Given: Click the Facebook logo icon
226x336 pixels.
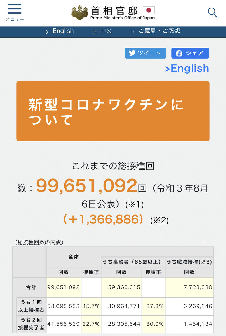Looking at the screenshot, I should click(x=179, y=53).
